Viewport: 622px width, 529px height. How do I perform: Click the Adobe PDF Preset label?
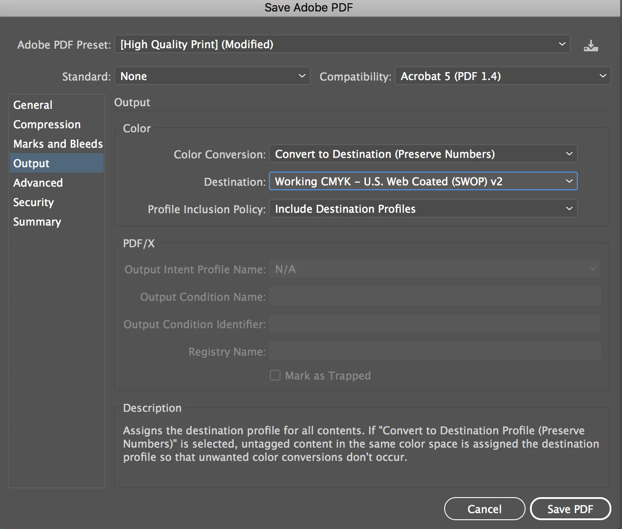tap(64, 45)
